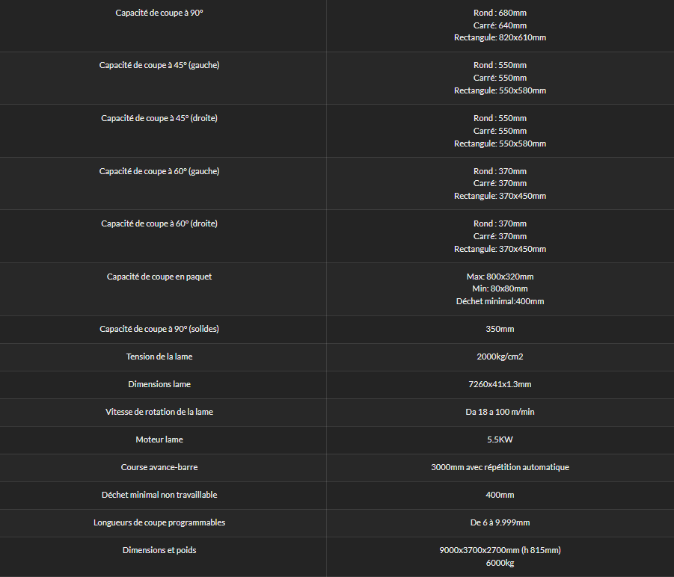Image resolution: width=674 pixels, height=577 pixels.
Task: Click 'Longueurs de coupe programmables' label
Action: click(x=159, y=522)
